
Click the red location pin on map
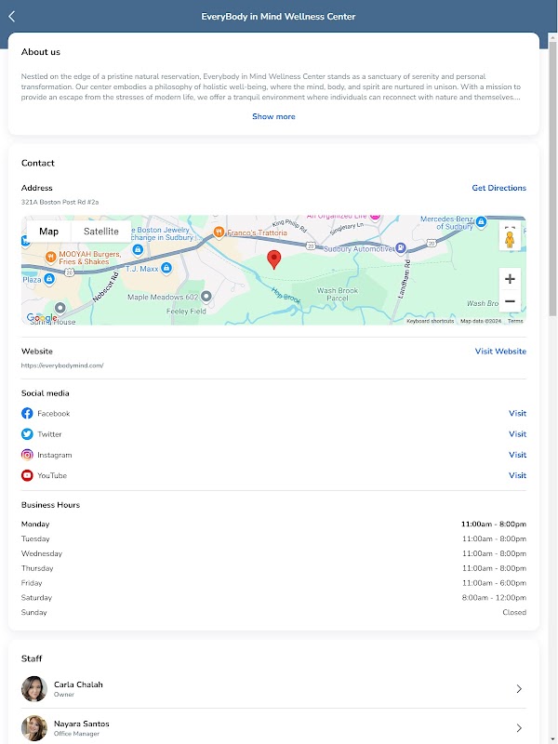point(273,260)
